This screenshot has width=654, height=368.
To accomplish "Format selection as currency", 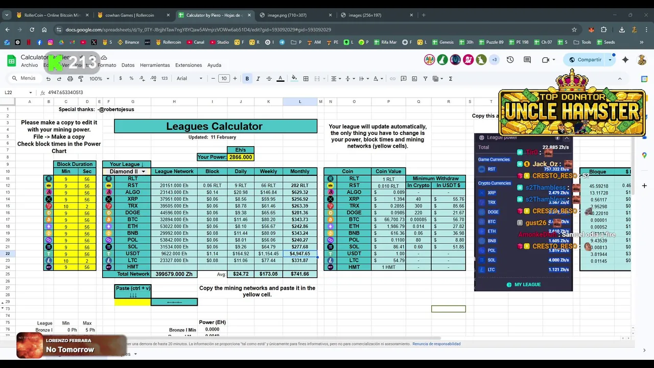I will (x=121, y=79).
